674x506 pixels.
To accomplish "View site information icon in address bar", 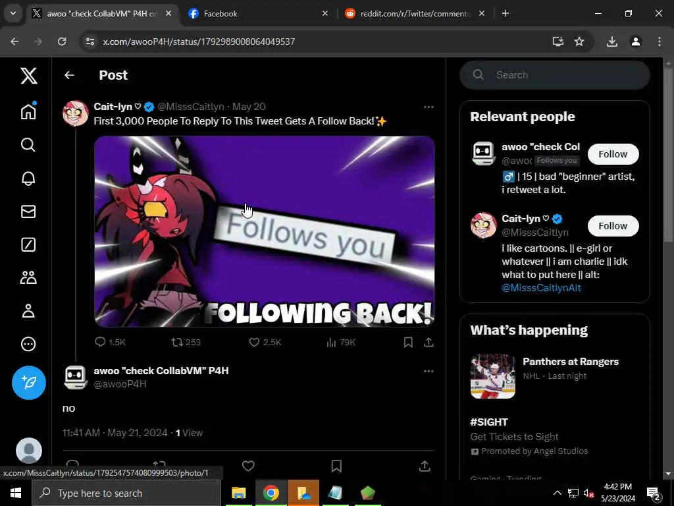I will (90, 42).
